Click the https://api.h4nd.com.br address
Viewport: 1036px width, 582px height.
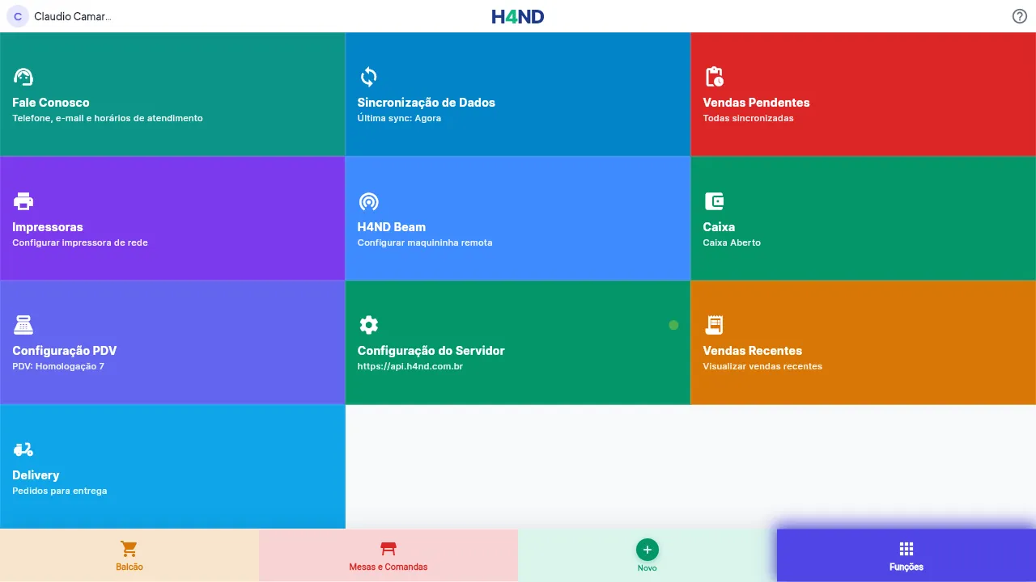410,366
